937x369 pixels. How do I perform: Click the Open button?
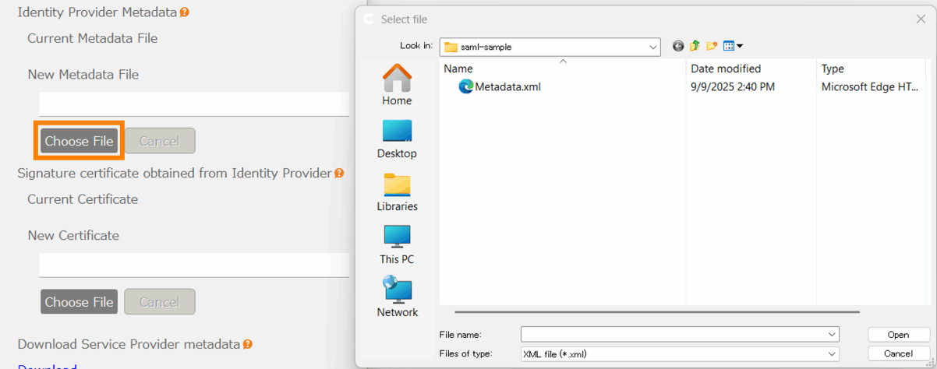point(898,335)
